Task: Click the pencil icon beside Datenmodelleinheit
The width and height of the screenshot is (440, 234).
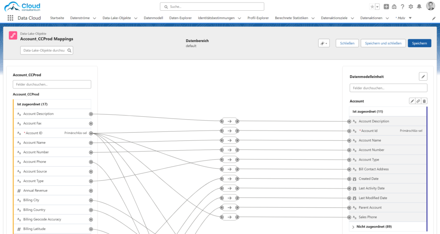Action: (423, 76)
